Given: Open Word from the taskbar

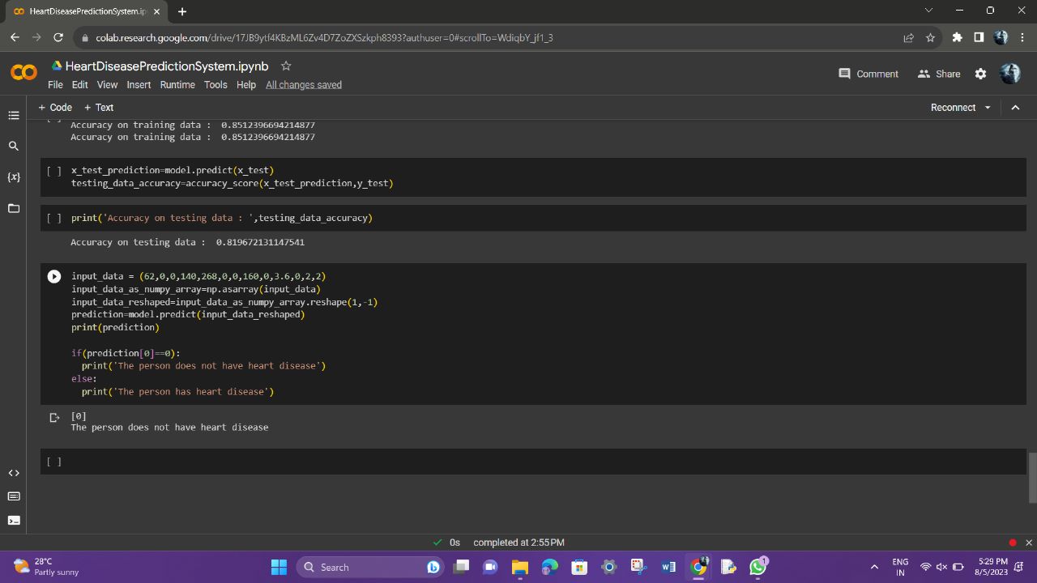Looking at the screenshot, I should (x=668, y=567).
